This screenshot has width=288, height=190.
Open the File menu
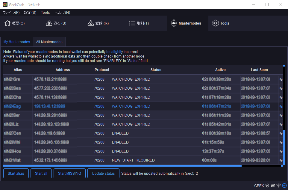coord(11,13)
